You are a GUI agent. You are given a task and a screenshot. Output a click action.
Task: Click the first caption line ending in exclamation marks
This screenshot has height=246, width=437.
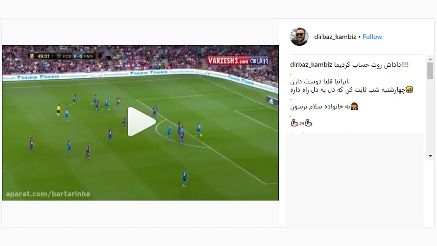[x=371, y=65]
